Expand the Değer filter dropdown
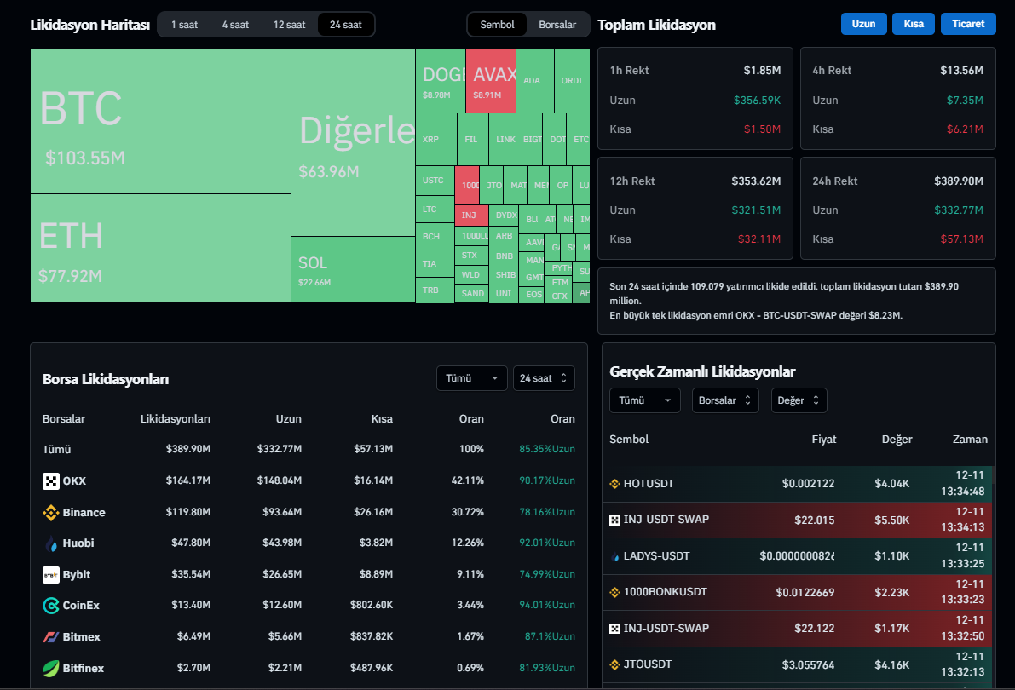This screenshot has height=690, width=1015. click(x=799, y=400)
